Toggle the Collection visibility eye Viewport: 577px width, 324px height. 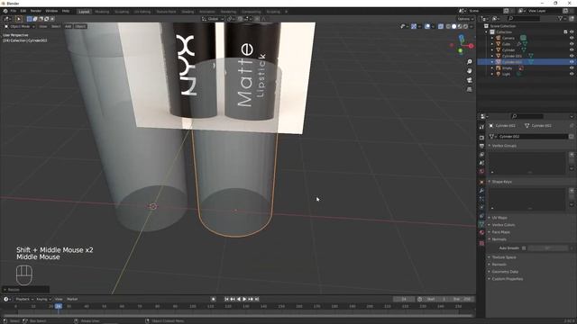(x=572, y=32)
